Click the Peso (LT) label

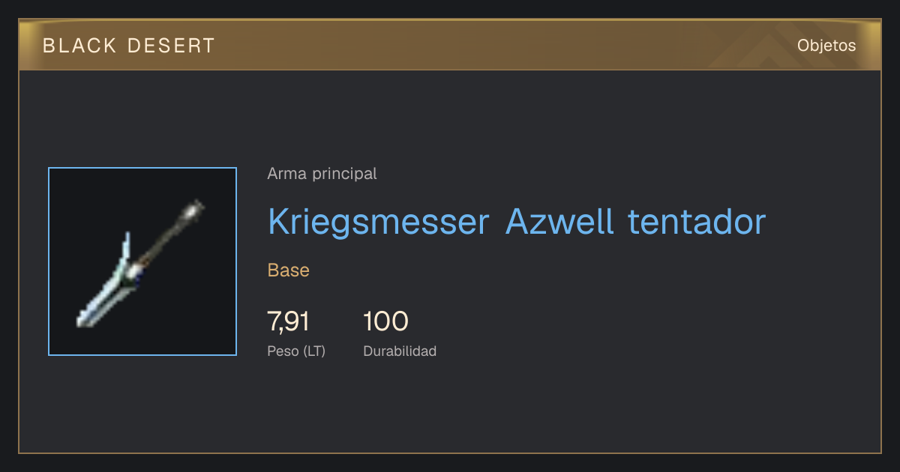[296, 351]
